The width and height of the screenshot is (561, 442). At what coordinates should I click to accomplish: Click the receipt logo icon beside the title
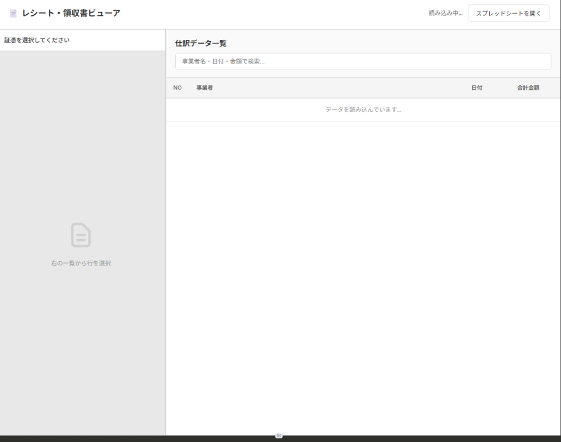(14, 13)
